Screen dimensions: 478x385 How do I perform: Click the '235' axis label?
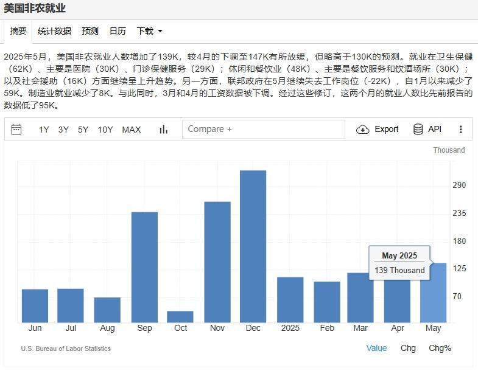pyautogui.click(x=459, y=213)
